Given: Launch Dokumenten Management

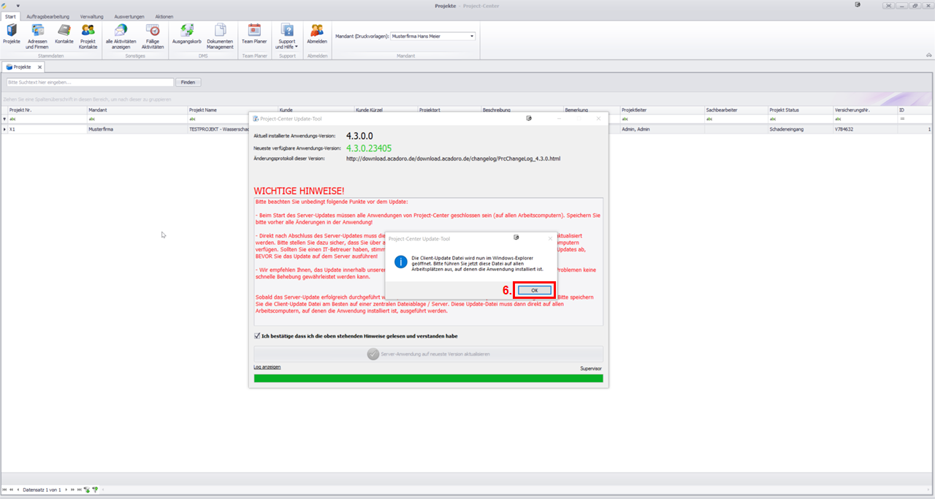Looking at the screenshot, I should point(220,35).
